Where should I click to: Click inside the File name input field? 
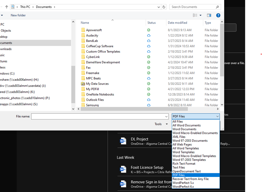(99, 116)
